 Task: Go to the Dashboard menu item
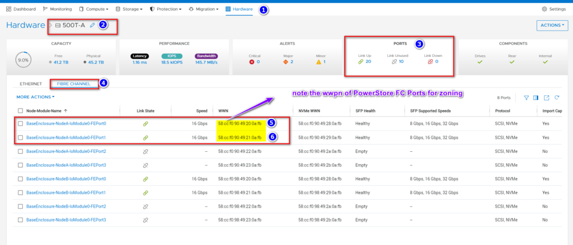click(x=21, y=9)
